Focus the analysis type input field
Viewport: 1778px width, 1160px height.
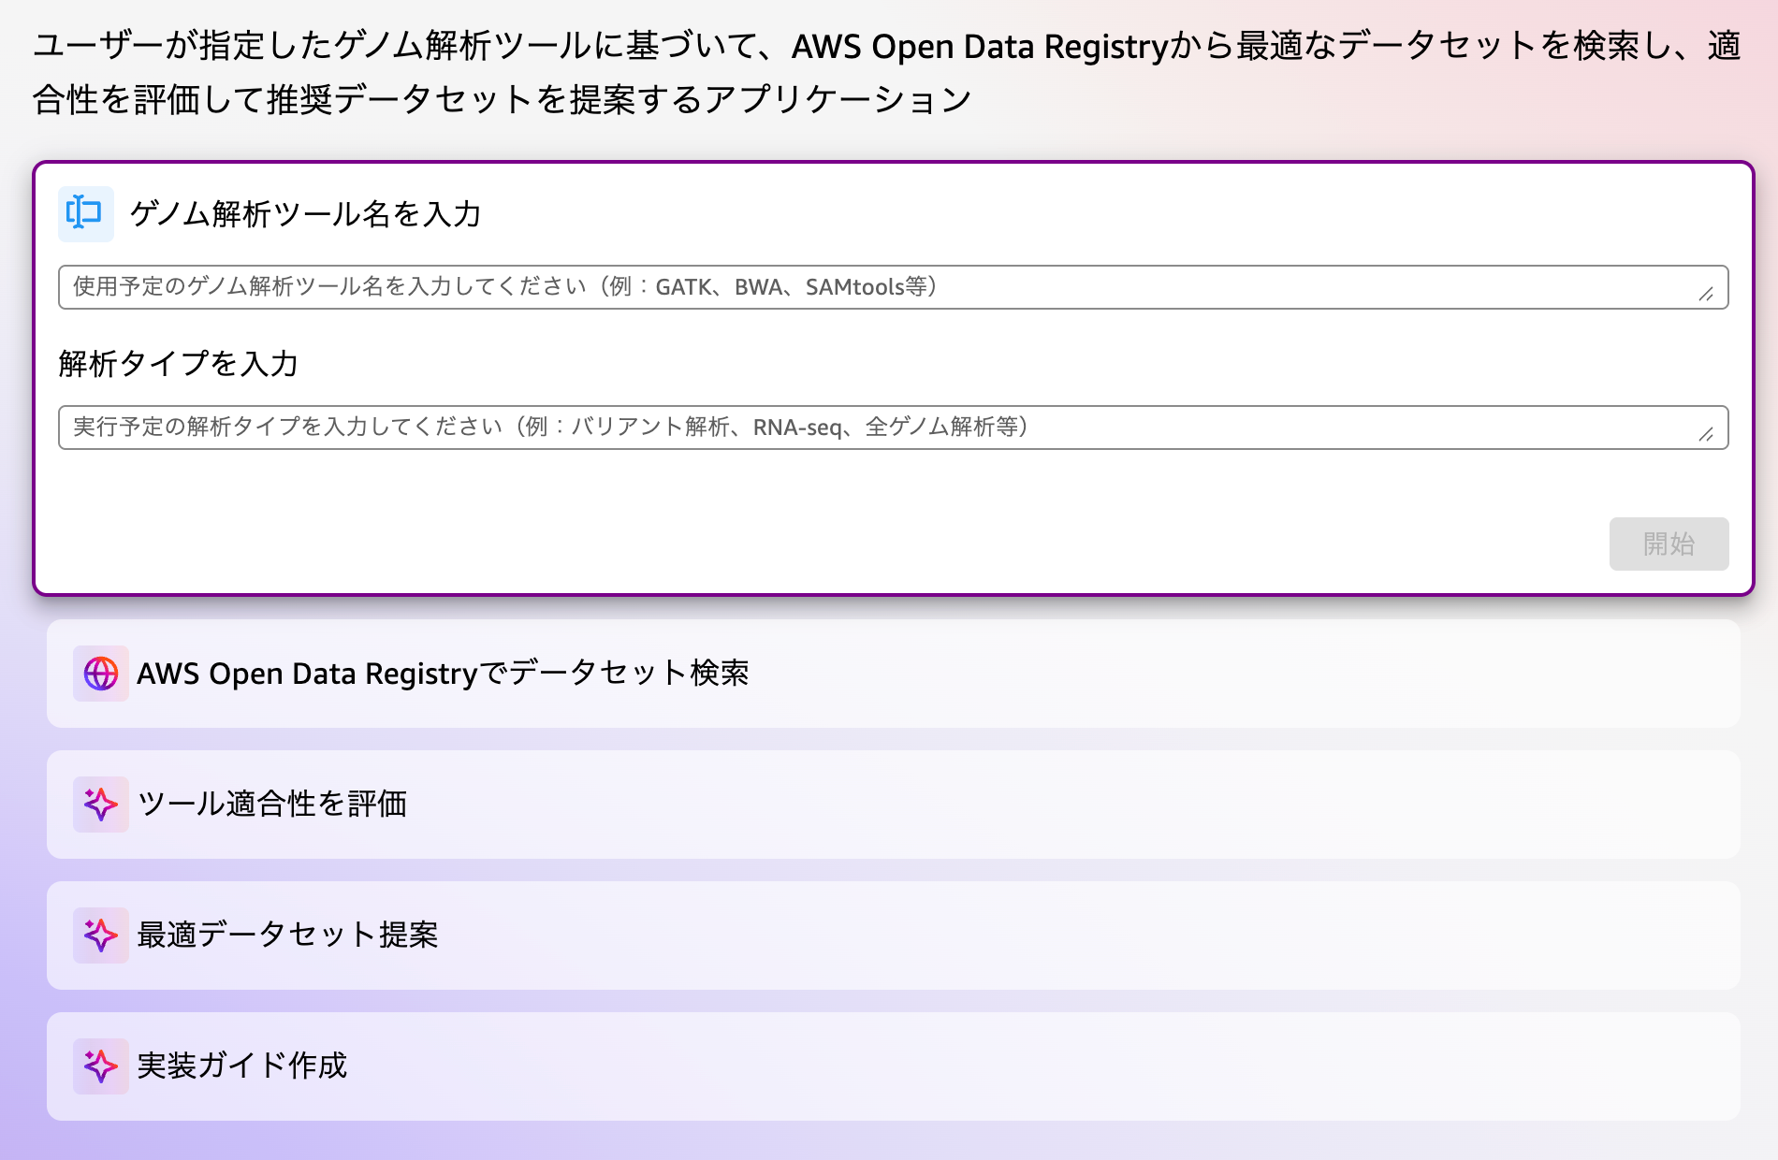coord(880,428)
